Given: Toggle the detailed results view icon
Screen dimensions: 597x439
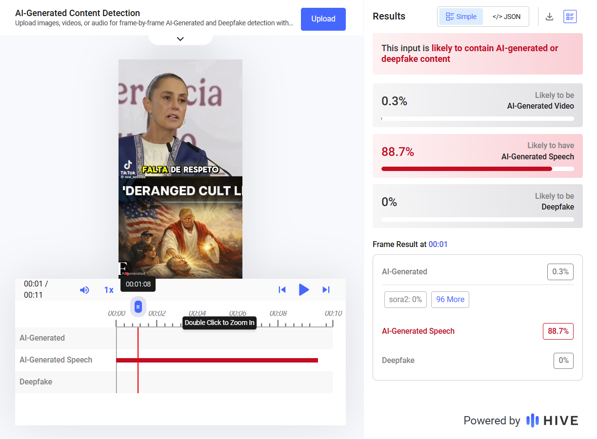Looking at the screenshot, I should pyautogui.click(x=570, y=17).
